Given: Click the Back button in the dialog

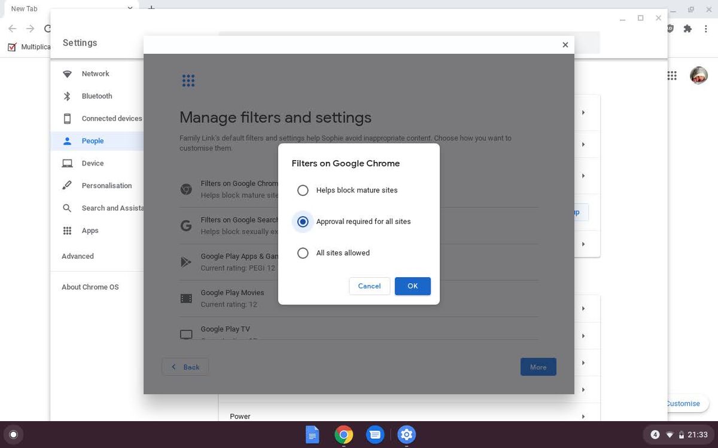Looking at the screenshot, I should click(185, 367).
